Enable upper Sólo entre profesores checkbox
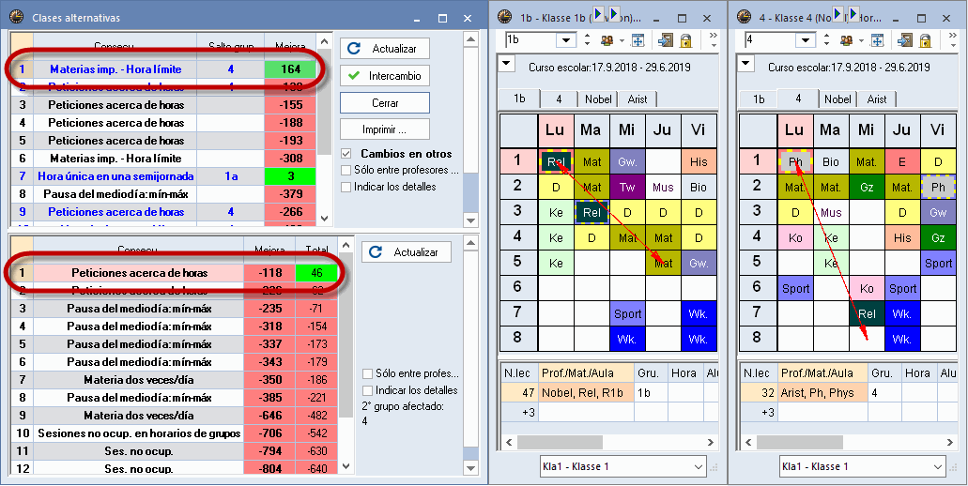The image size is (968, 486). click(346, 170)
